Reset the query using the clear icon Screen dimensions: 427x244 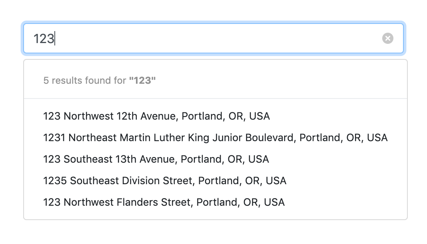[387, 38]
